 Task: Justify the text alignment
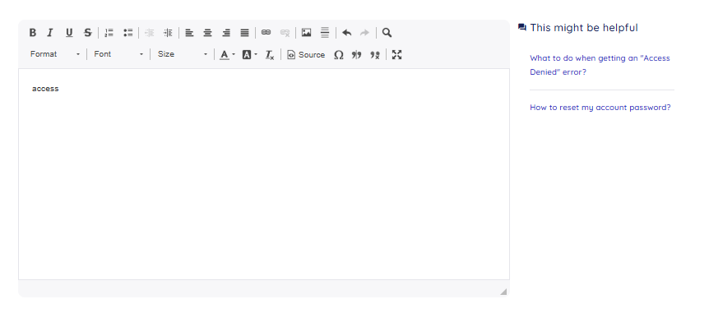click(244, 33)
